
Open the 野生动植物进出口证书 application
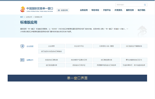click(134, 60)
